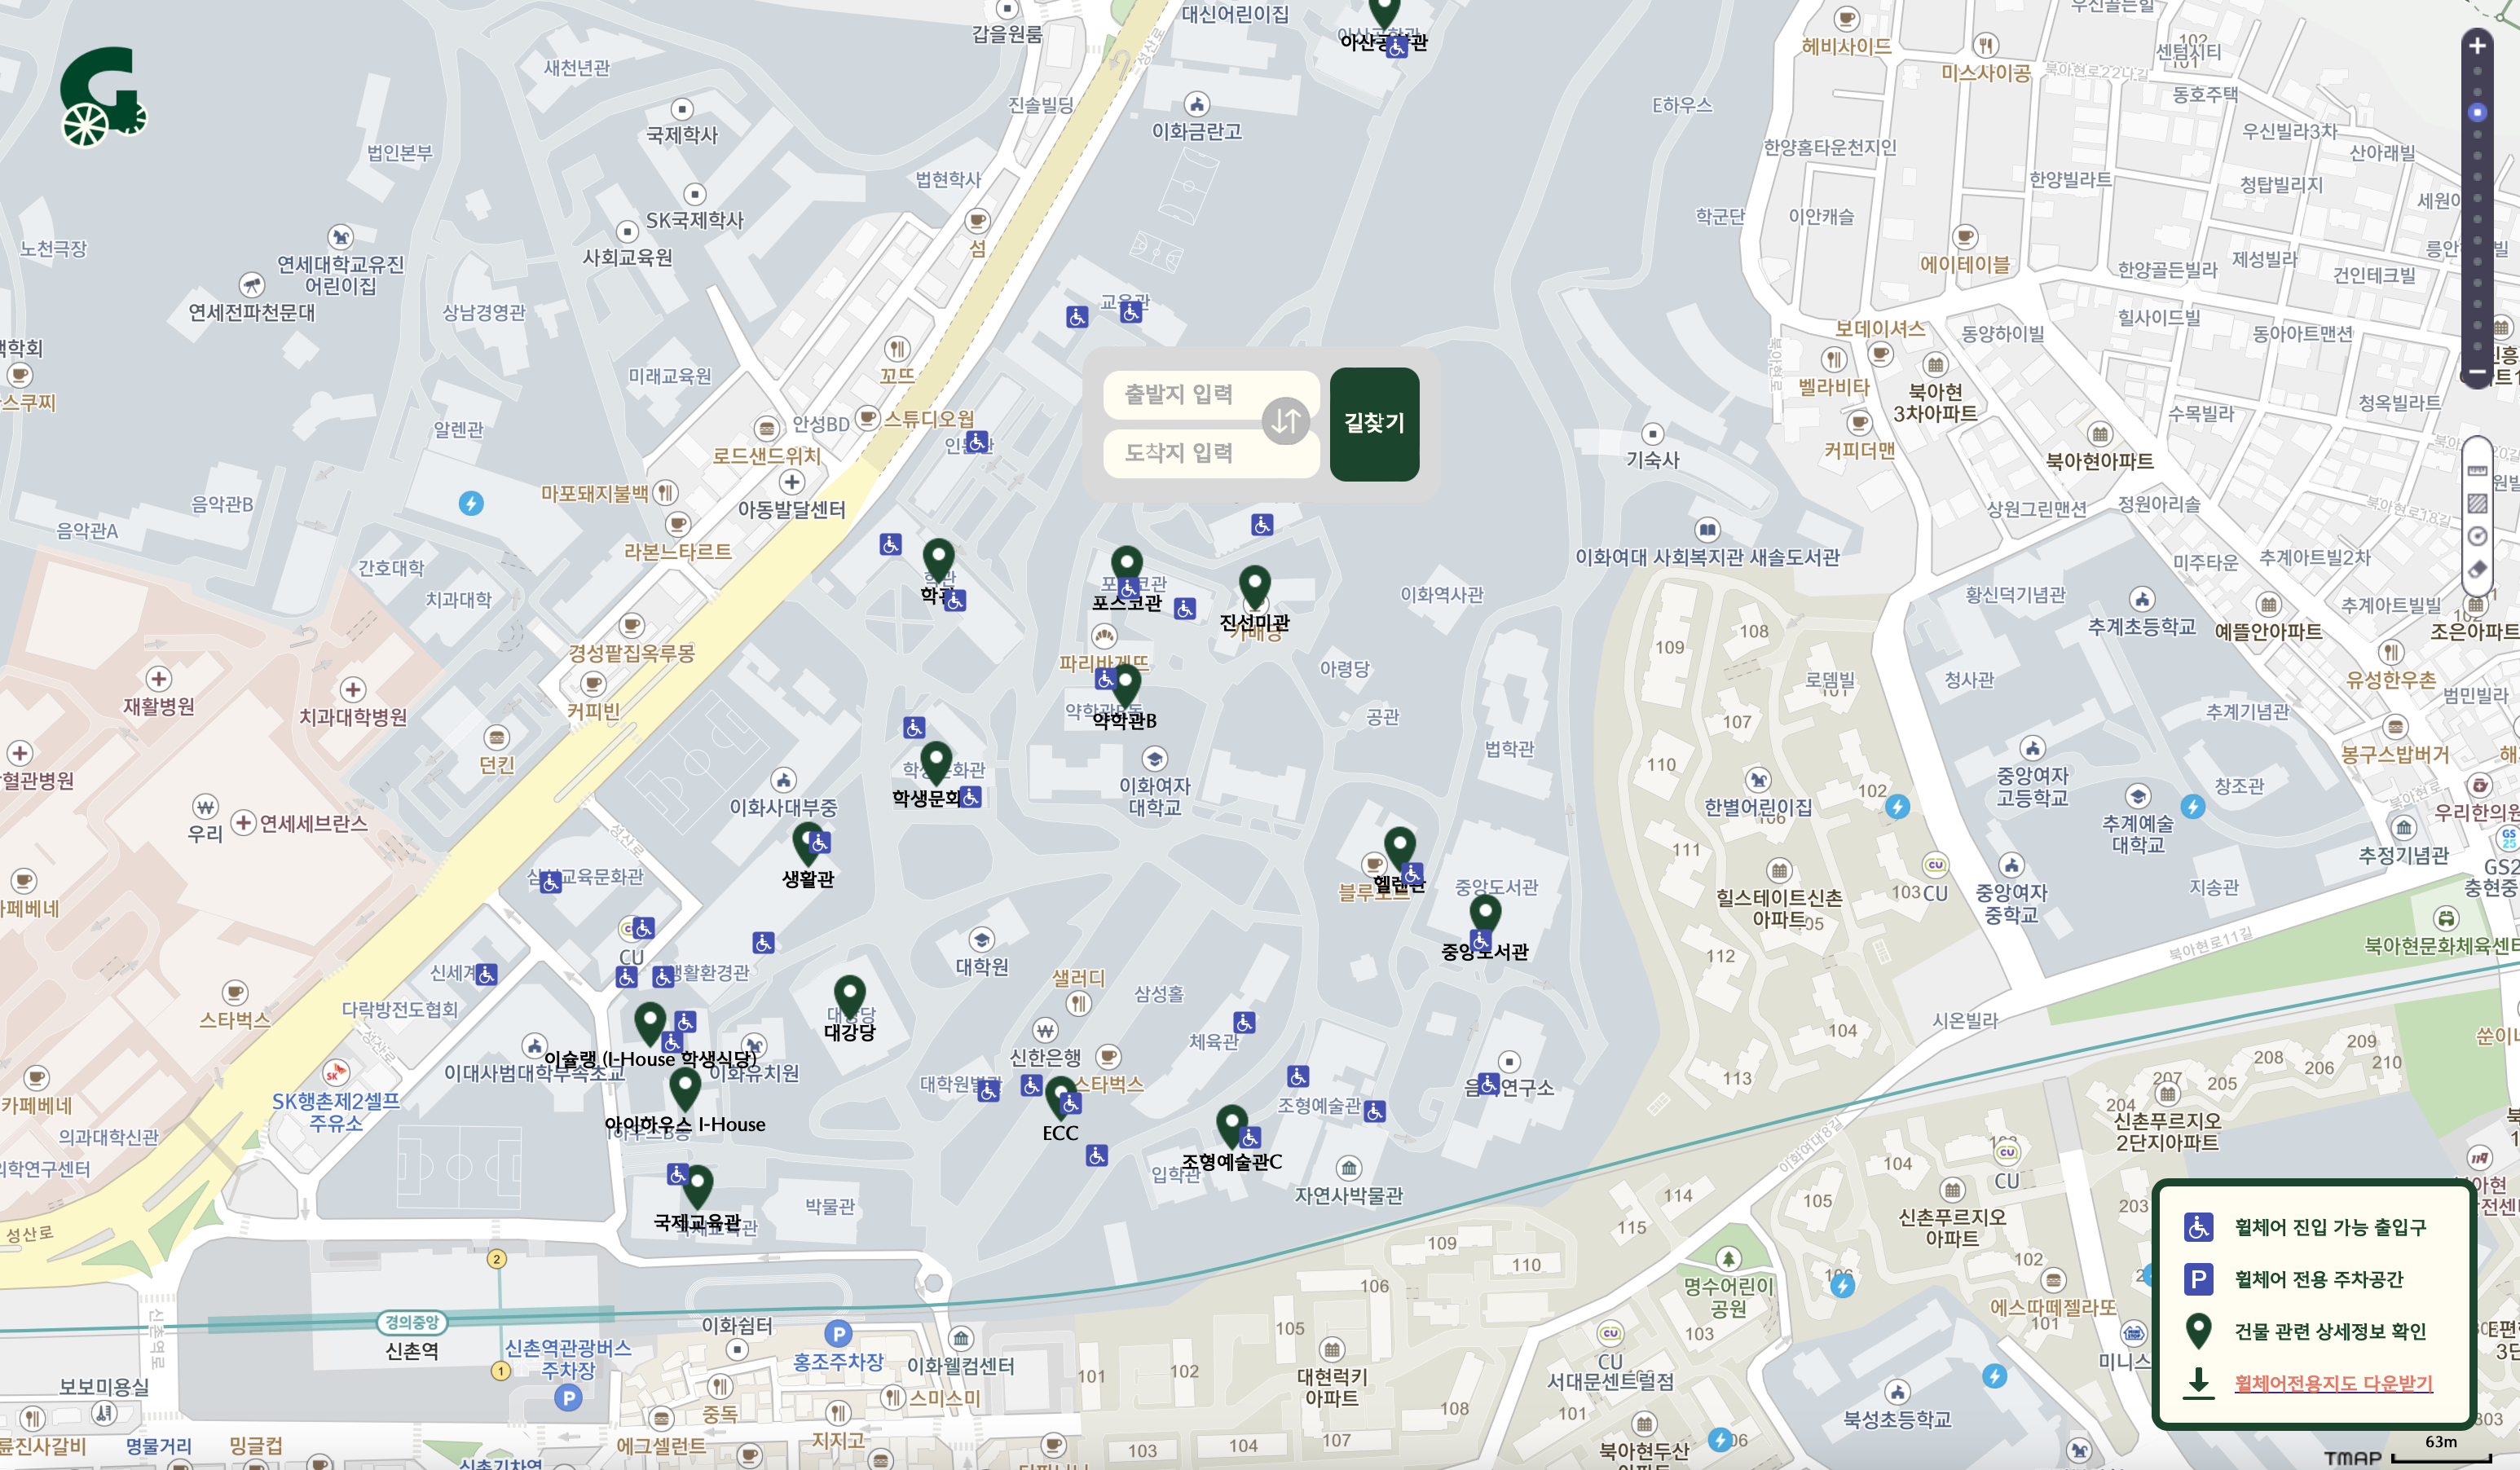The height and width of the screenshot is (1470, 2520).
Task: Select the hatched area measuring tool
Action: (2477, 503)
